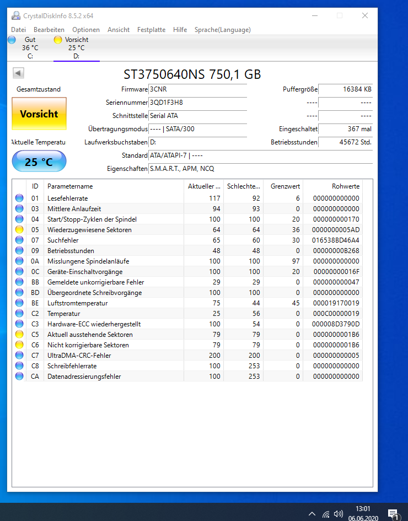Click raw value 000008D3790D
Image resolution: width=408 pixels, height=521 pixels.
tap(336, 324)
